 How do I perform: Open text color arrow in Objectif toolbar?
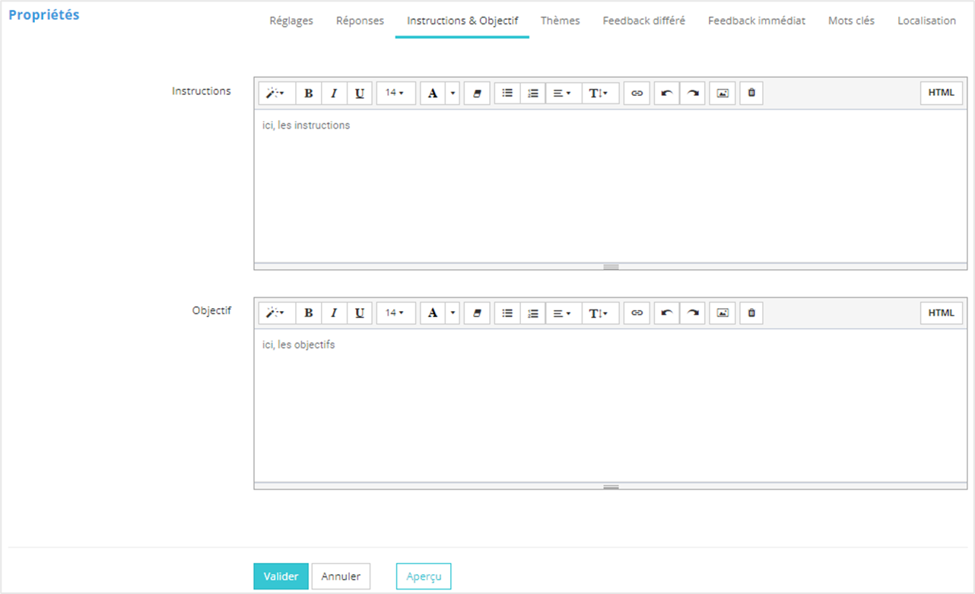point(453,313)
